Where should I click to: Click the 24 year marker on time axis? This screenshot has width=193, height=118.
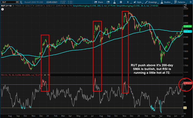[x=48, y=116]
